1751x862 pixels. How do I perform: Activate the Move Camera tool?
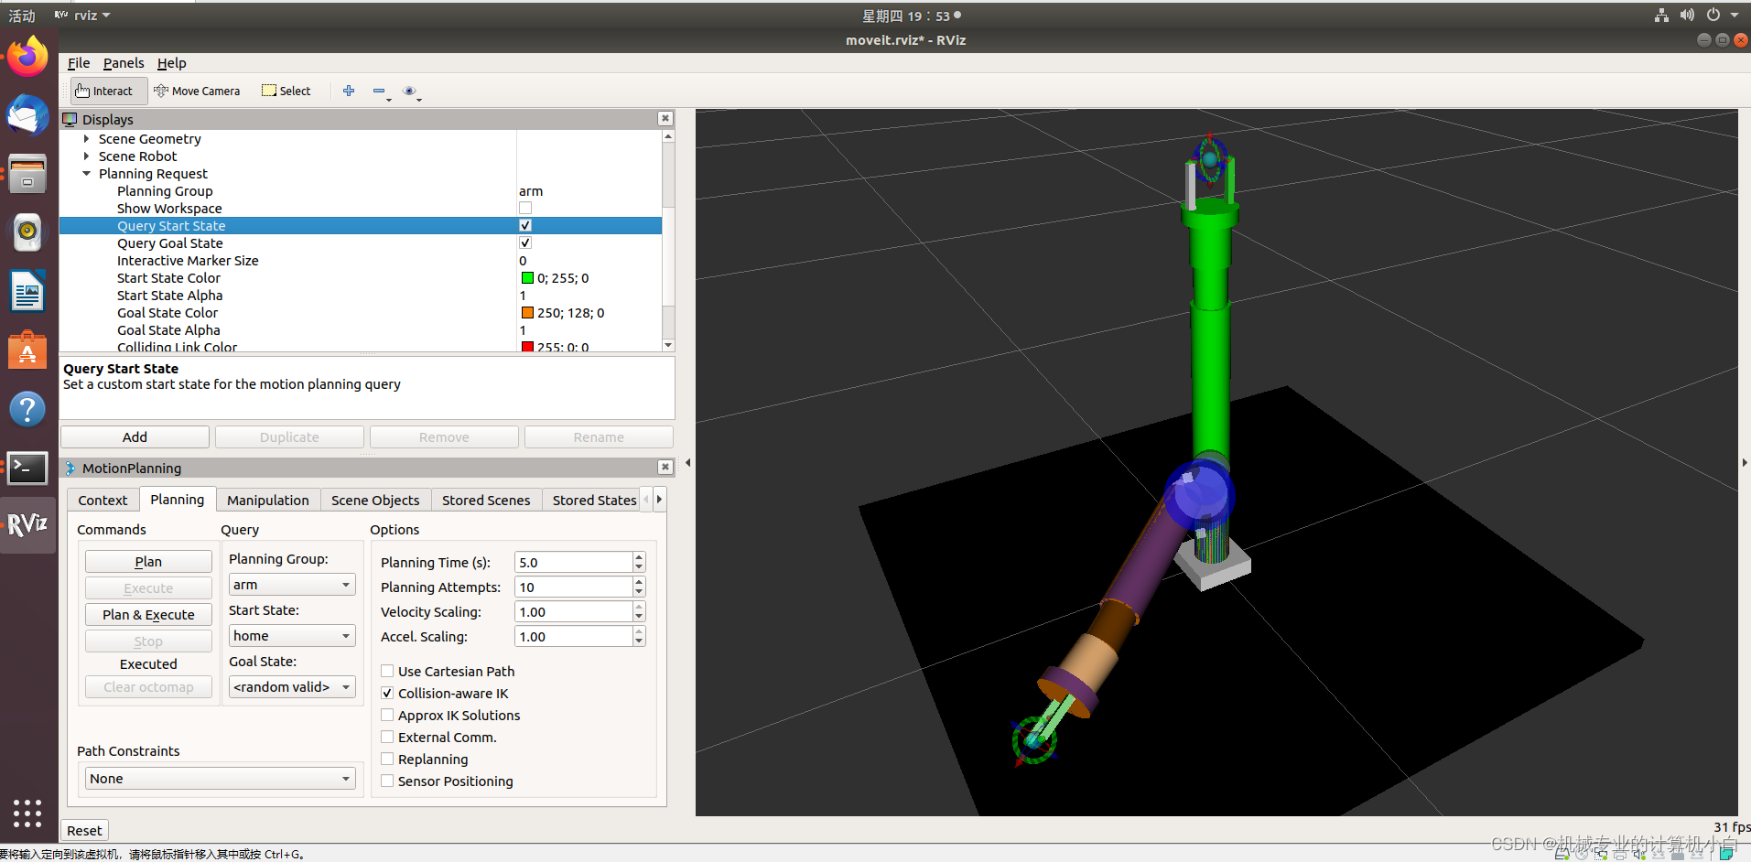pyautogui.click(x=198, y=91)
